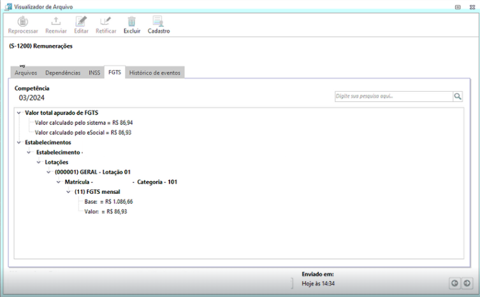Select row Valor calculado pelo eSocial = R$ 86,93
Viewport: 480px width, 297px height.
click(83, 133)
